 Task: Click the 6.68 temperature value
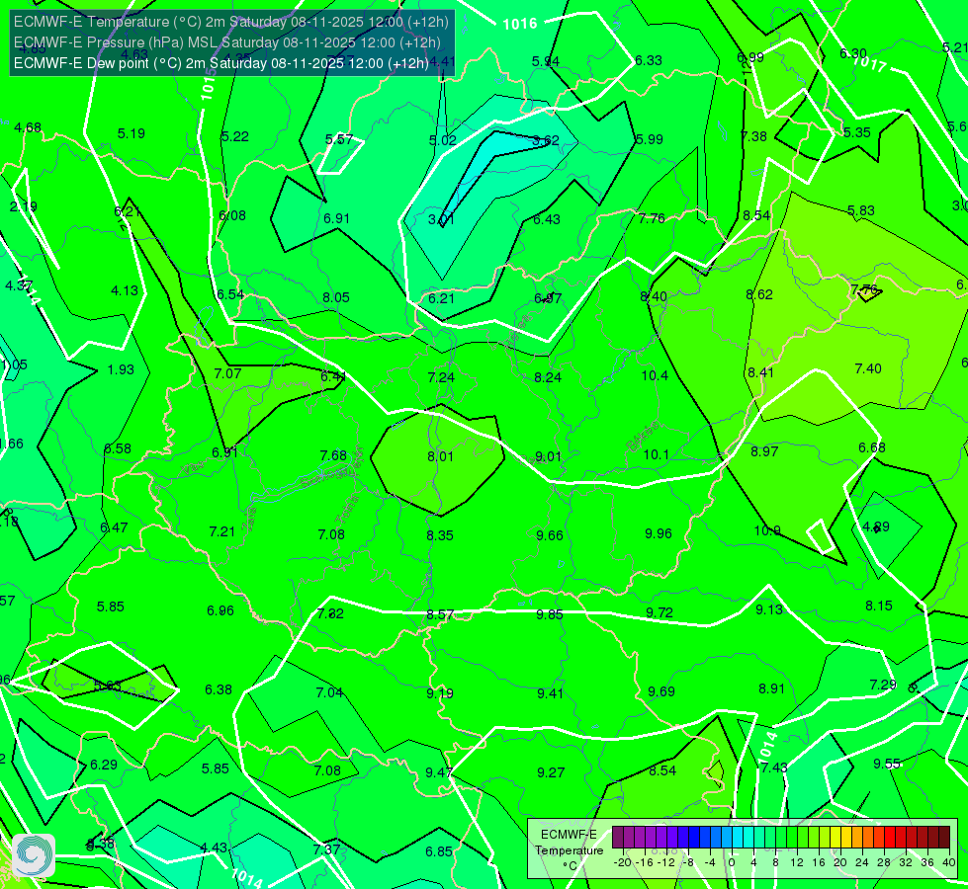[872, 447]
